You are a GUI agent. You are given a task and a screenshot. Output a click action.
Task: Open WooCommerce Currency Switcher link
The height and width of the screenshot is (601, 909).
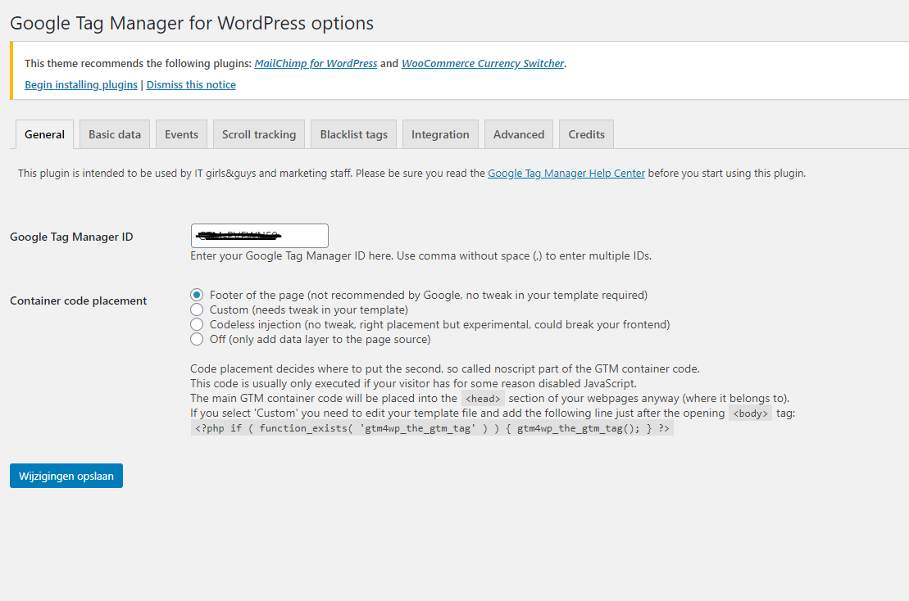pyautogui.click(x=483, y=64)
